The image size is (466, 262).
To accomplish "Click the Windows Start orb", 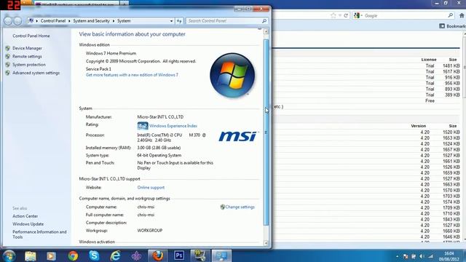I will 9,255.
